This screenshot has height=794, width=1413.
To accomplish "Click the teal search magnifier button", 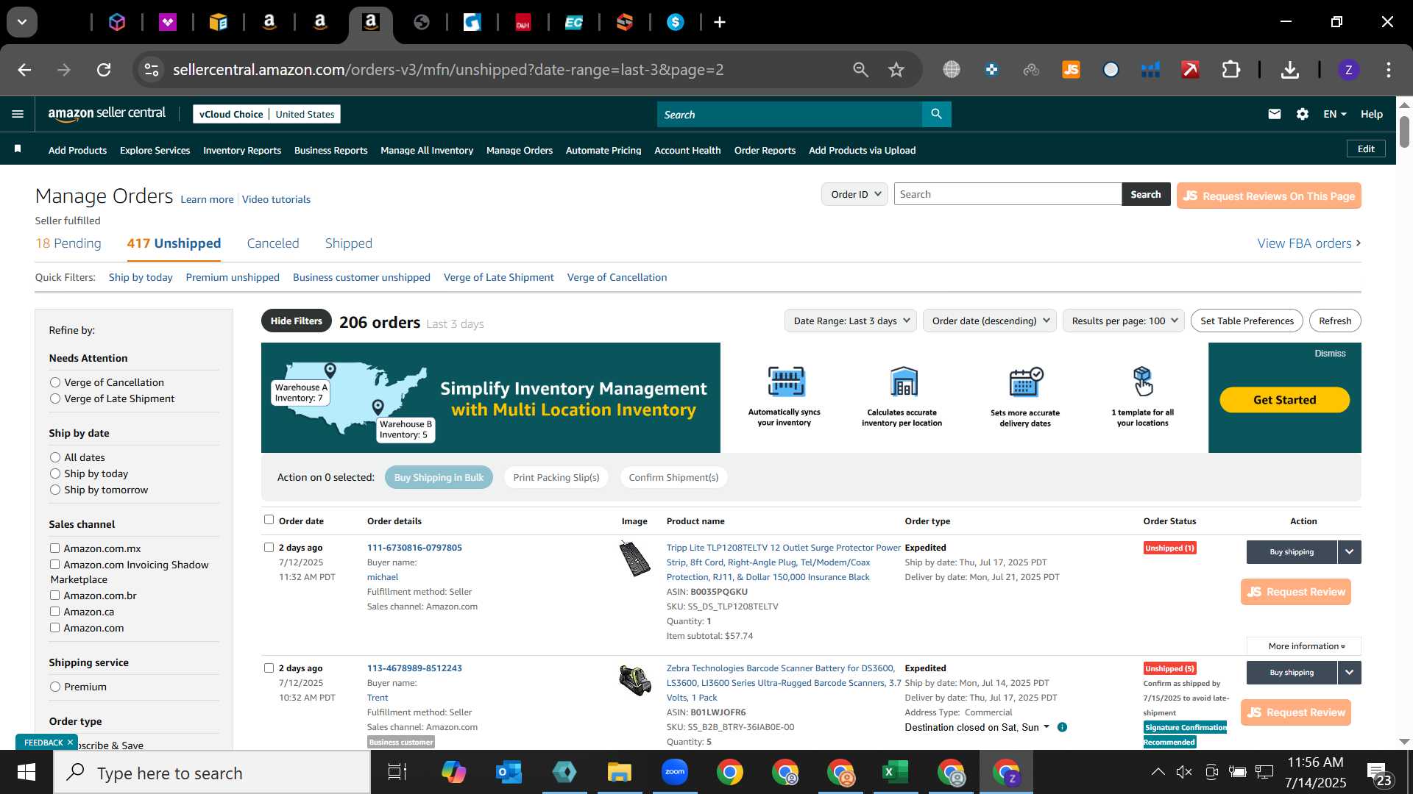I will [x=936, y=114].
